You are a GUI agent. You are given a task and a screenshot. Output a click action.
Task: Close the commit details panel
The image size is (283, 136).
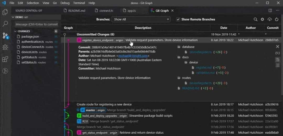click(x=277, y=47)
